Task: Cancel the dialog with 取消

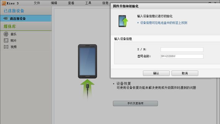Action: click(x=185, y=73)
